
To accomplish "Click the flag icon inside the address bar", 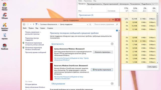I will tap(36, 24).
